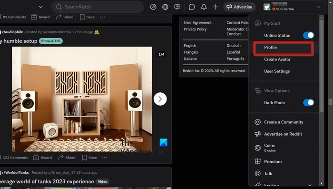333x189 pixels.
Task: Open the humble setup speaker photo
Action: coord(82,99)
